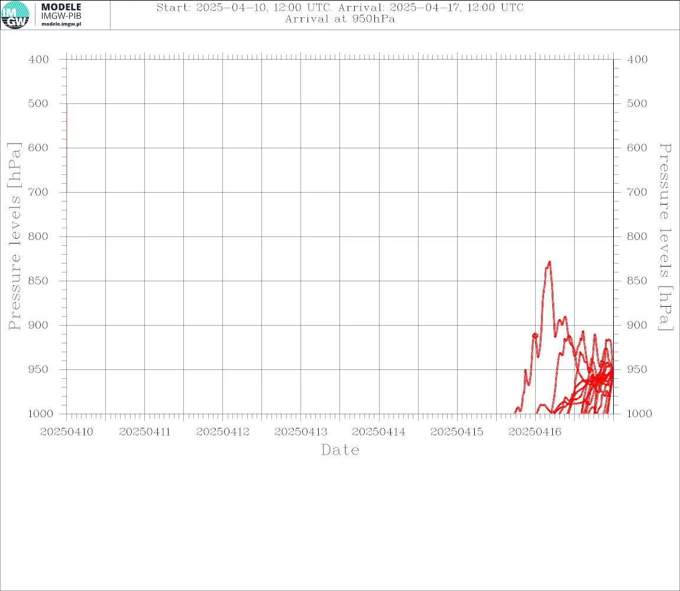
Task: Click the 20250413 date label
Action: click(301, 432)
